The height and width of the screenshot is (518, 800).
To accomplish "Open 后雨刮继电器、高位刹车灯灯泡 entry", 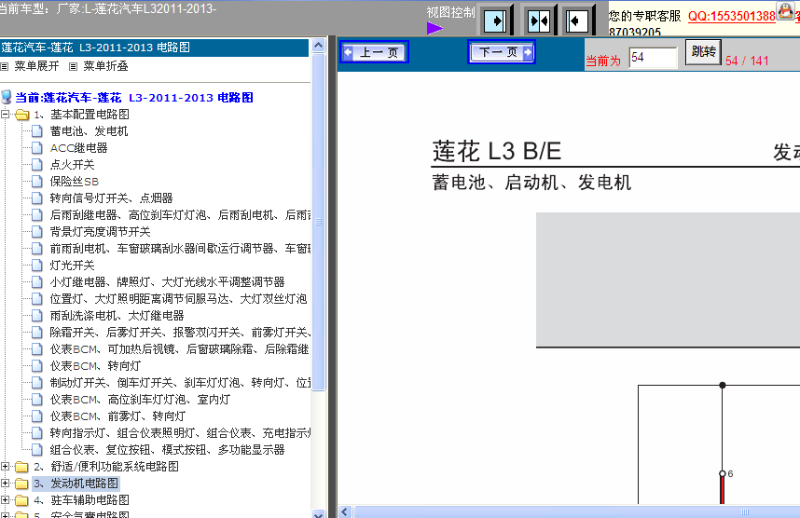I will [180, 215].
